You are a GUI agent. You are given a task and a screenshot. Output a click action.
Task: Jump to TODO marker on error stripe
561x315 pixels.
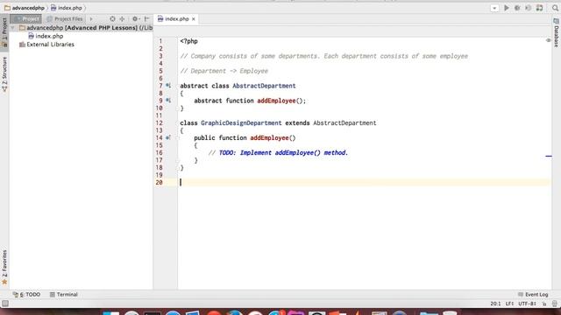[549, 156]
